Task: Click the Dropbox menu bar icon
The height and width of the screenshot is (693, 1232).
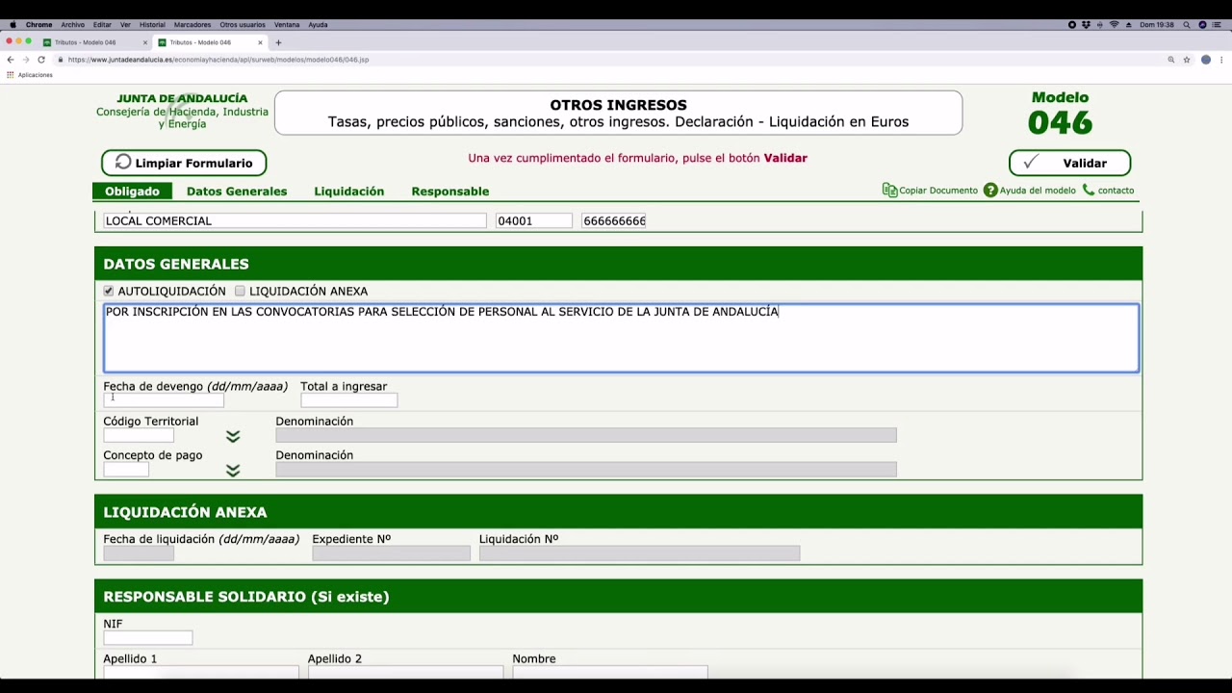Action: 1086,25
